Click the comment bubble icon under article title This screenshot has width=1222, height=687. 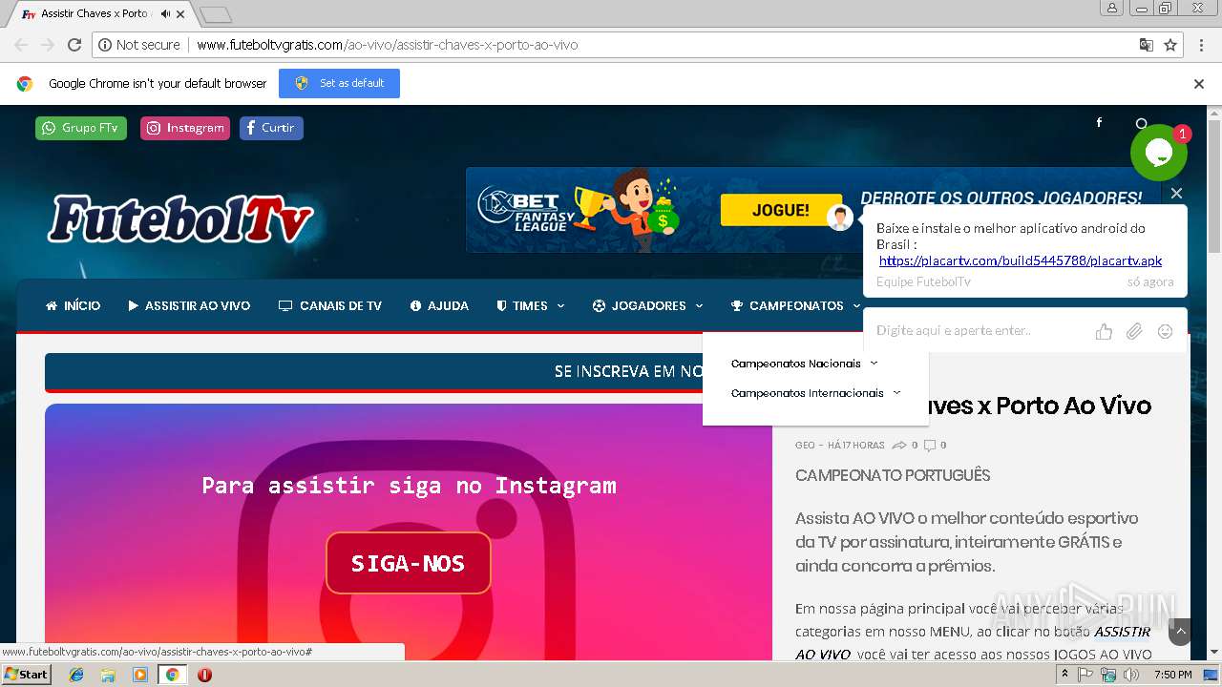930,445
